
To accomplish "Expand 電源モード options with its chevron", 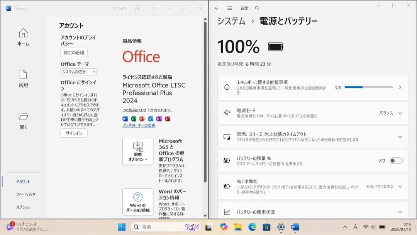I will pos(400,113).
